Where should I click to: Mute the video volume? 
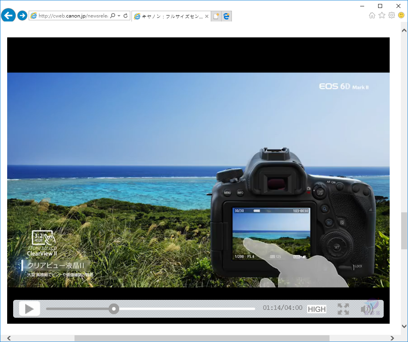[x=367, y=309]
